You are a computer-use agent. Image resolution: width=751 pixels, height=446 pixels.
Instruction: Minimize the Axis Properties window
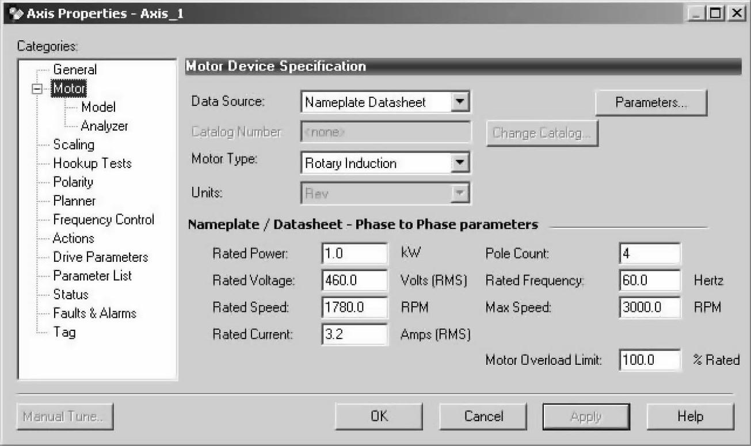click(696, 13)
